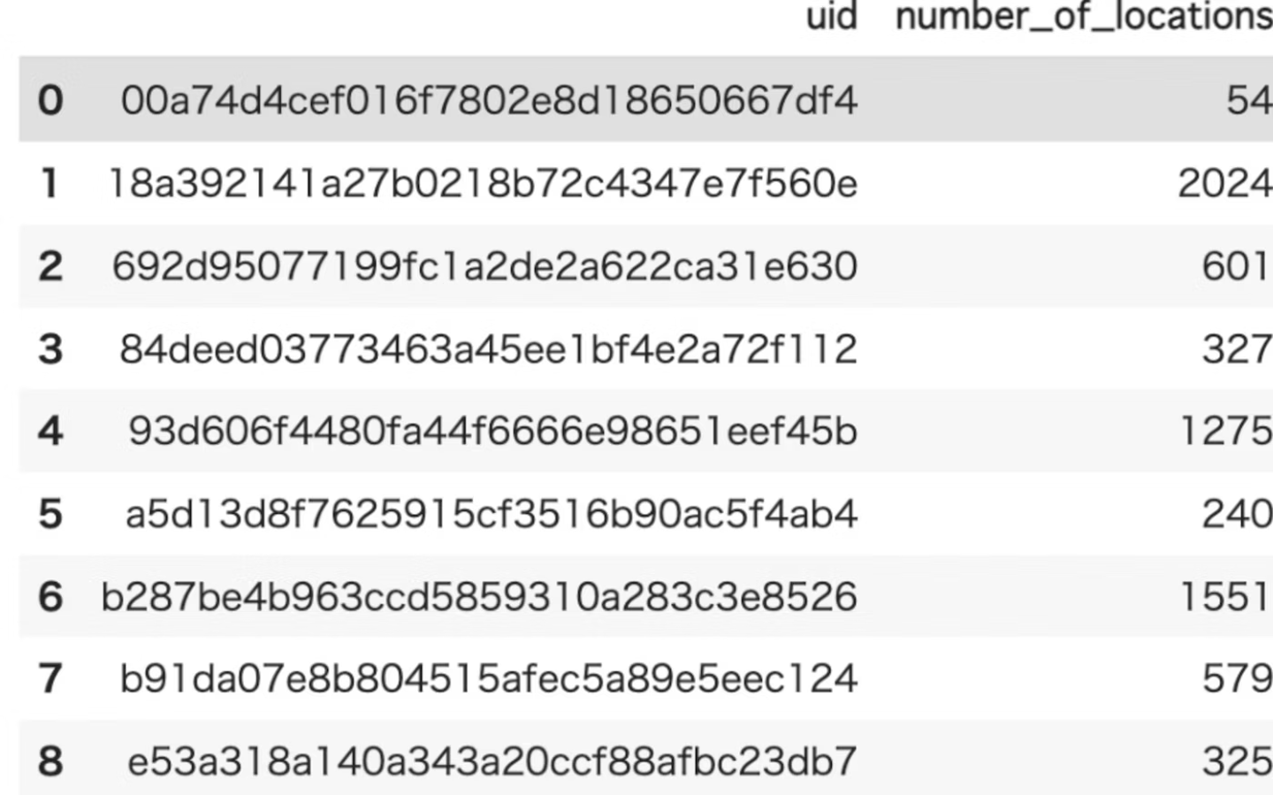1273x795 pixels.
Task: Click uid starting with 93d606f4480f
Action: [x=492, y=431]
